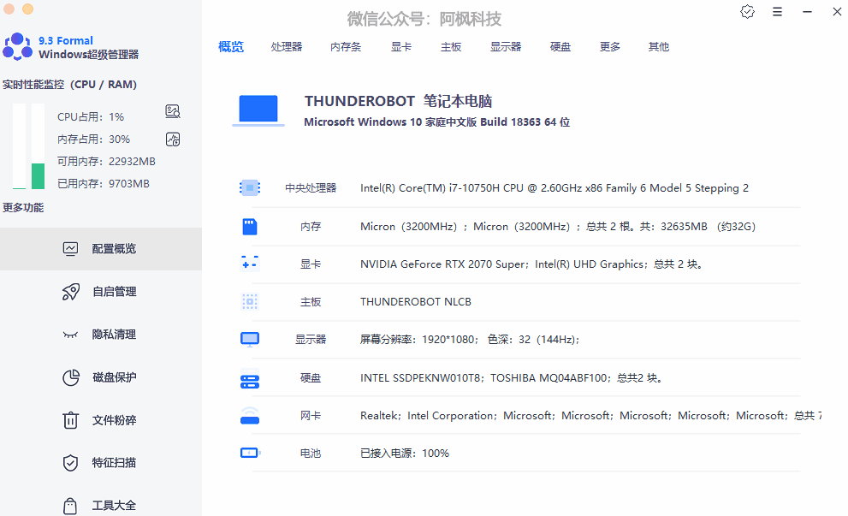This screenshot has width=848, height=516.
Task: Click the CPU monitor detail icon
Action: click(173, 111)
